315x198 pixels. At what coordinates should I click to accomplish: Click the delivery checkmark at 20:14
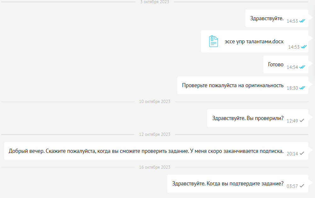click(301, 154)
